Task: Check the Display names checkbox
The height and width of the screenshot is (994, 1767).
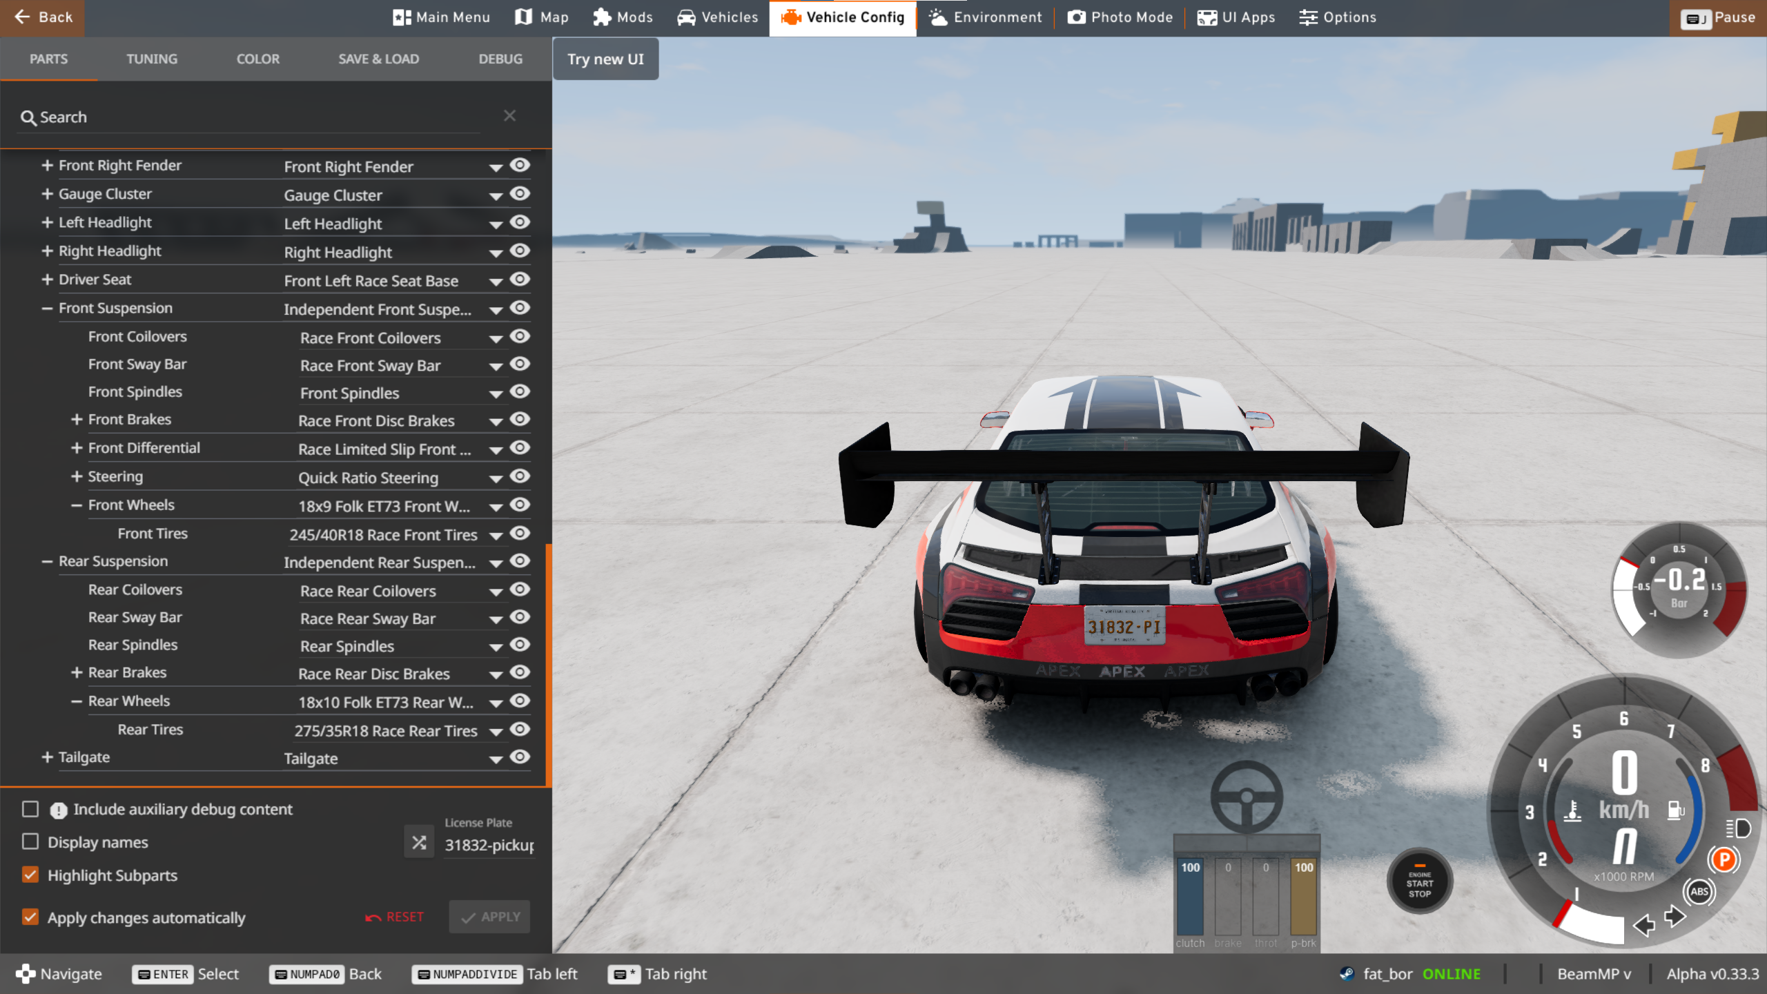Action: (x=30, y=842)
